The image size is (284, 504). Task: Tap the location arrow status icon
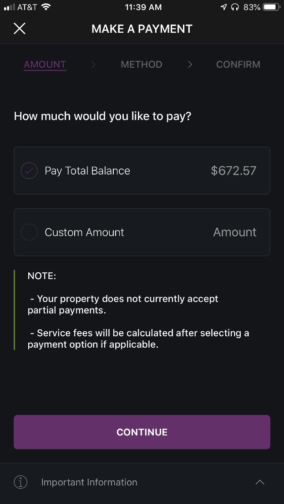click(x=223, y=7)
